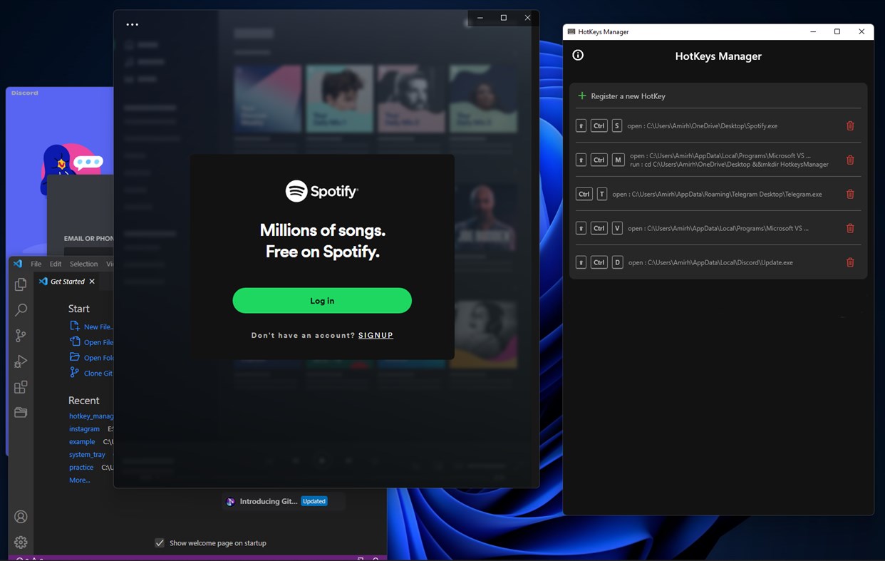885x561 pixels.
Task: Open VS Code Manage gear icon
Action: (x=21, y=542)
